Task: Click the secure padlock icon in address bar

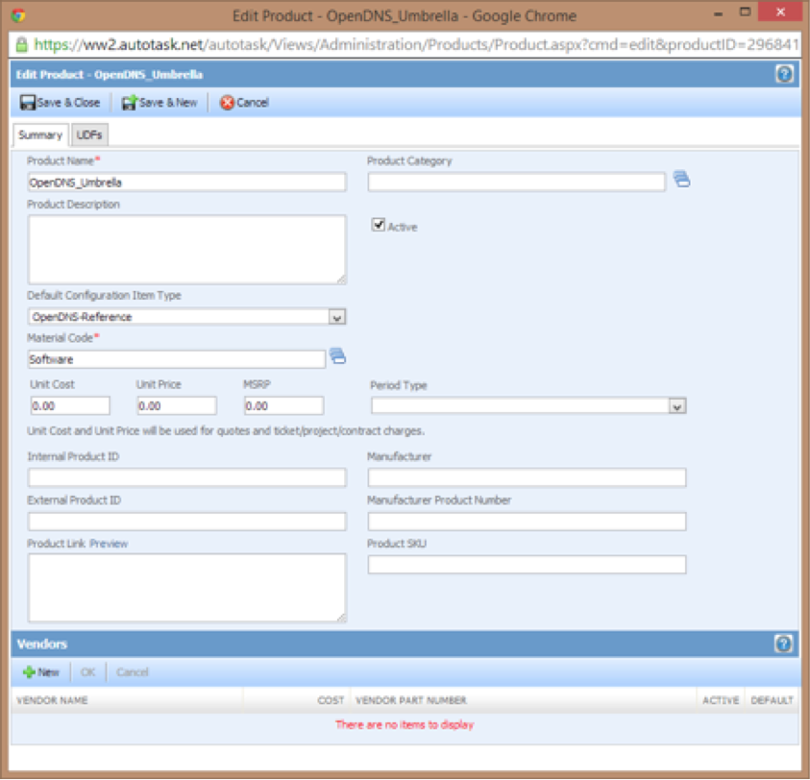Action: click(x=22, y=45)
